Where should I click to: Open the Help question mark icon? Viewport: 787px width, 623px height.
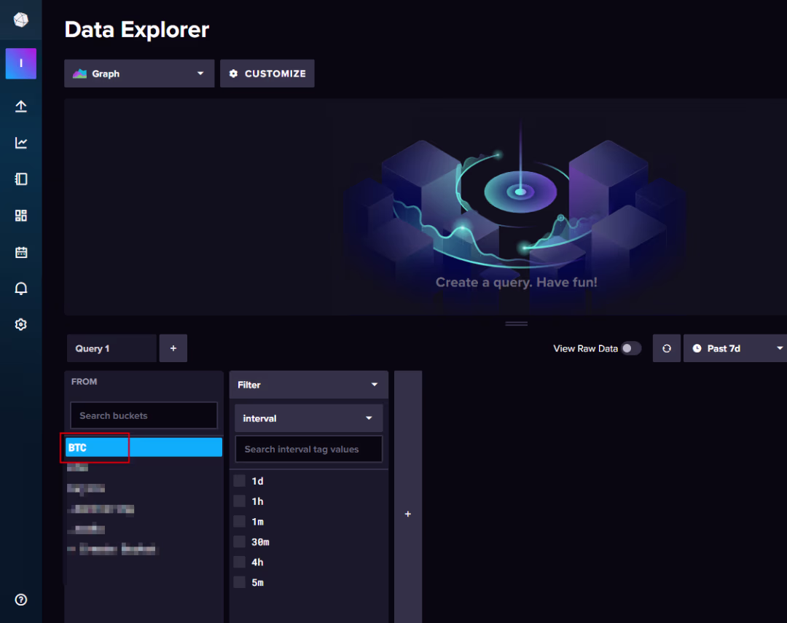20,600
